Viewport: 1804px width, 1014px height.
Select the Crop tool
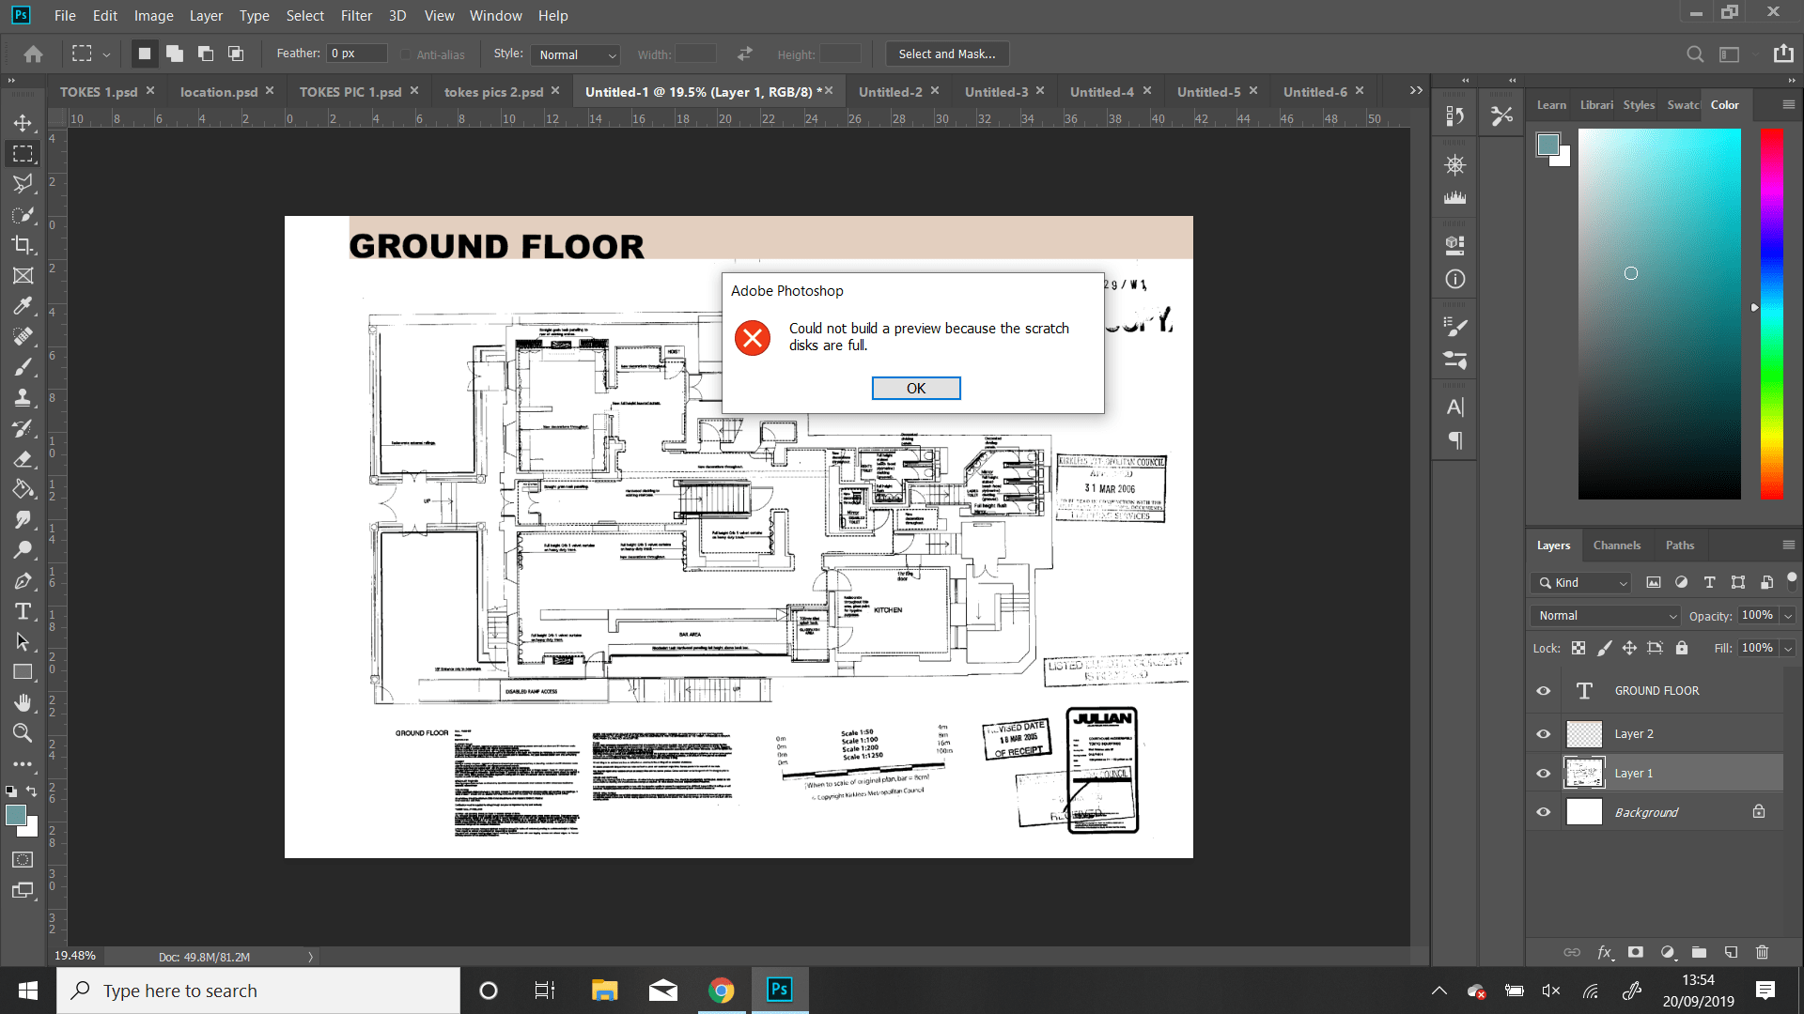click(23, 246)
